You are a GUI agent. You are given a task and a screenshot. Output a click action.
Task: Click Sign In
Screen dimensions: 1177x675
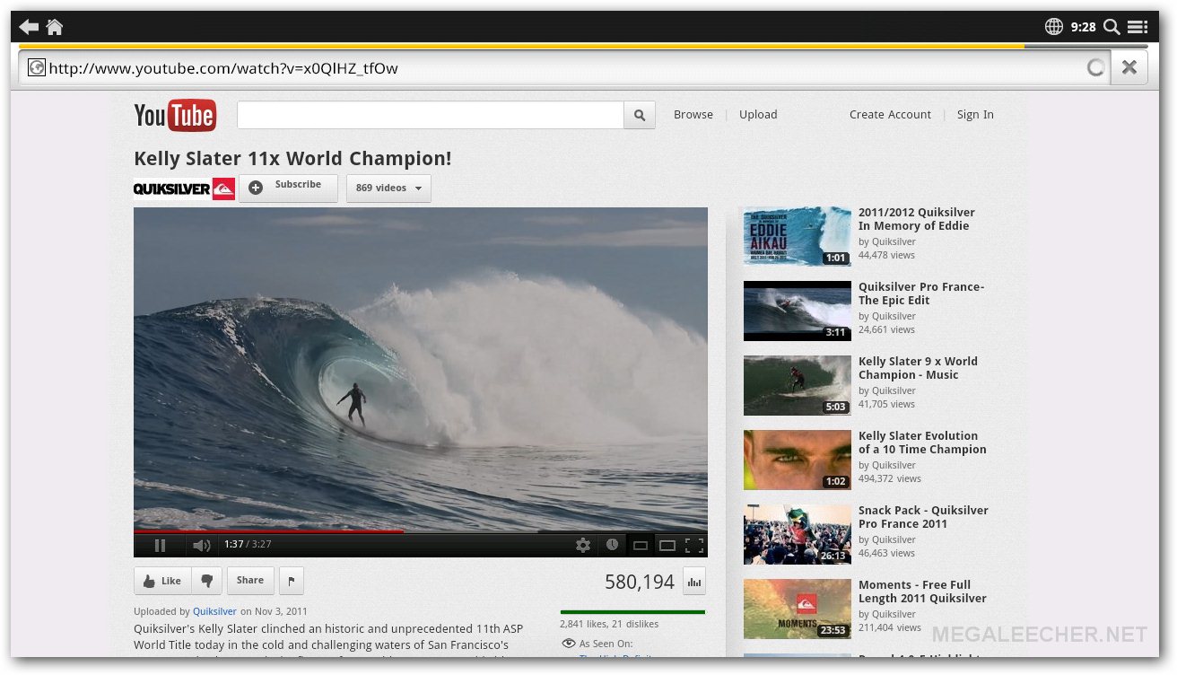[x=975, y=115]
